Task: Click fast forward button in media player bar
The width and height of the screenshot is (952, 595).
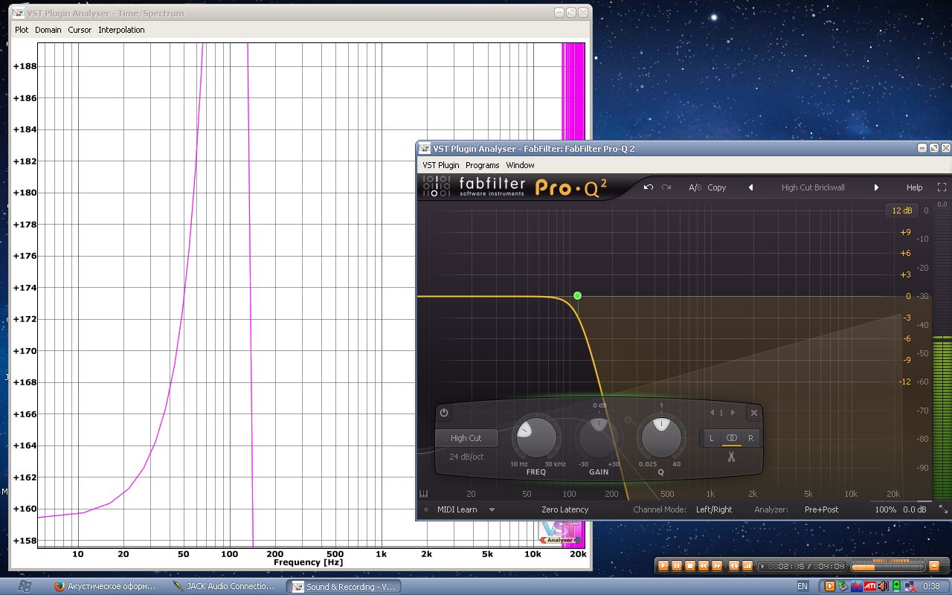Action: (x=717, y=566)
